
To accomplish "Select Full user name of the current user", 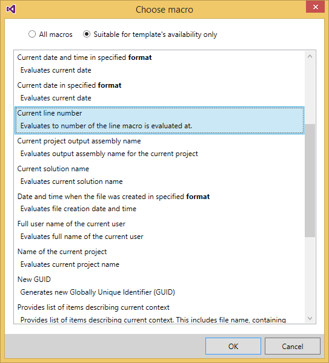I will pos(159,230).
